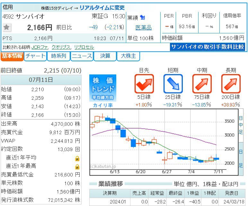Click VWAP value 2,244.813 円
Image resolution: width=248 pixels, height=206 pixels.
click(x=65, y=141)
